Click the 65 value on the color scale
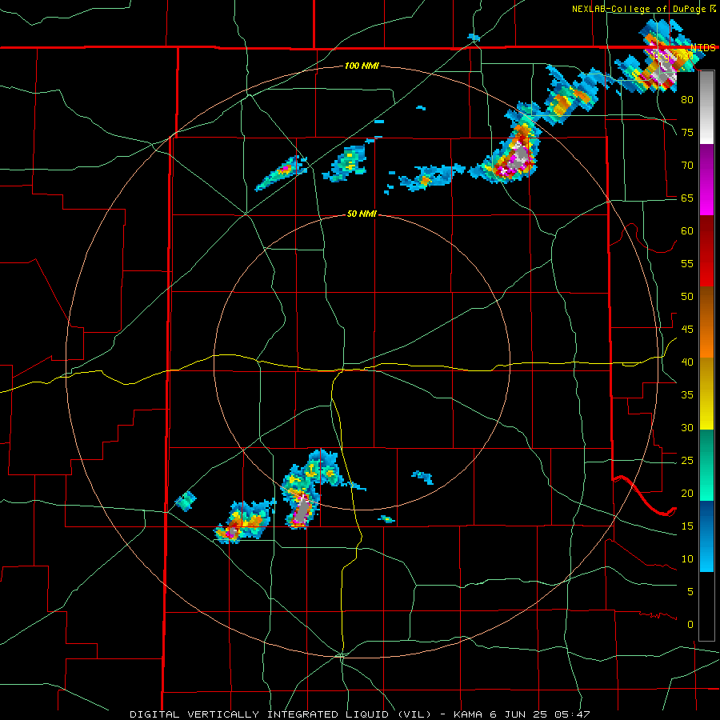The width and height of the screenshot is (720, 720). 687,198
